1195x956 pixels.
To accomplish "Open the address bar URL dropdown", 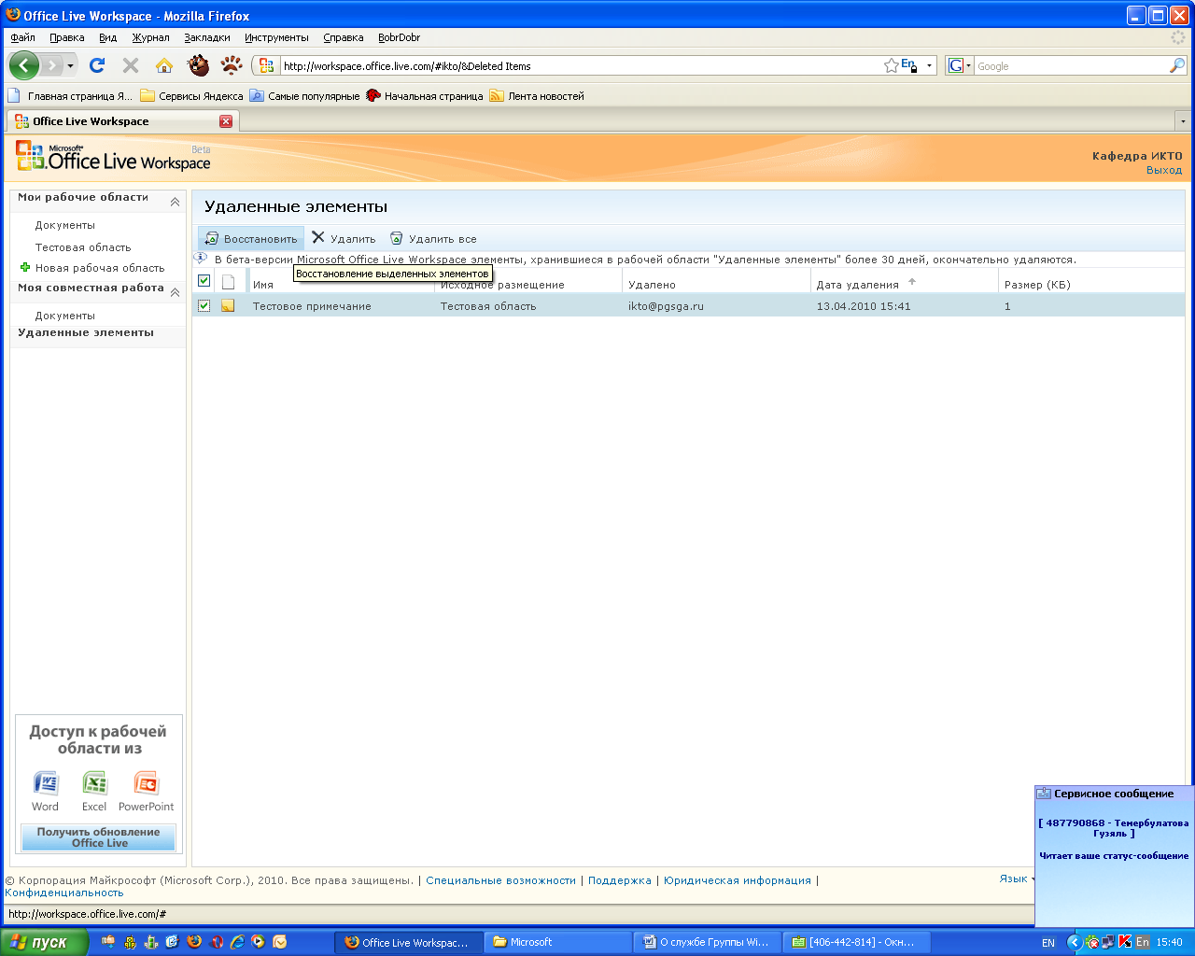I will tap(929, 66).
